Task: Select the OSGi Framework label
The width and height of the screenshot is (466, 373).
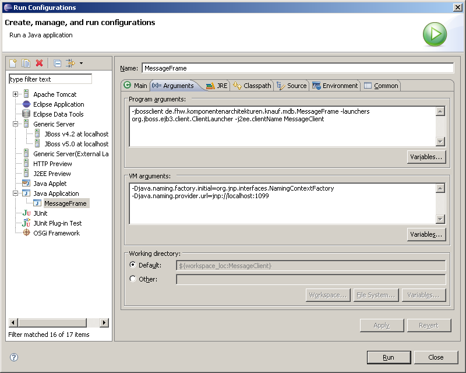Action: [x=57, y=233]
